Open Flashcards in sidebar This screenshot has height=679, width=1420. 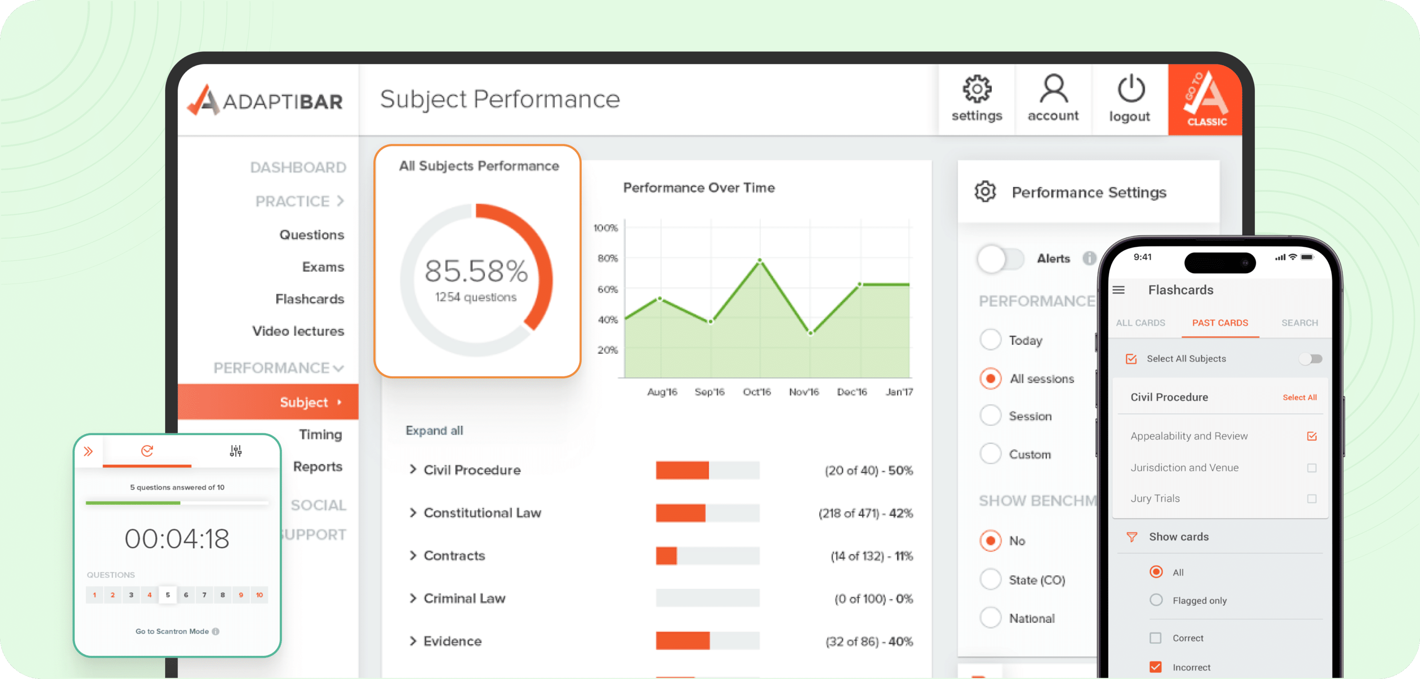310,299
